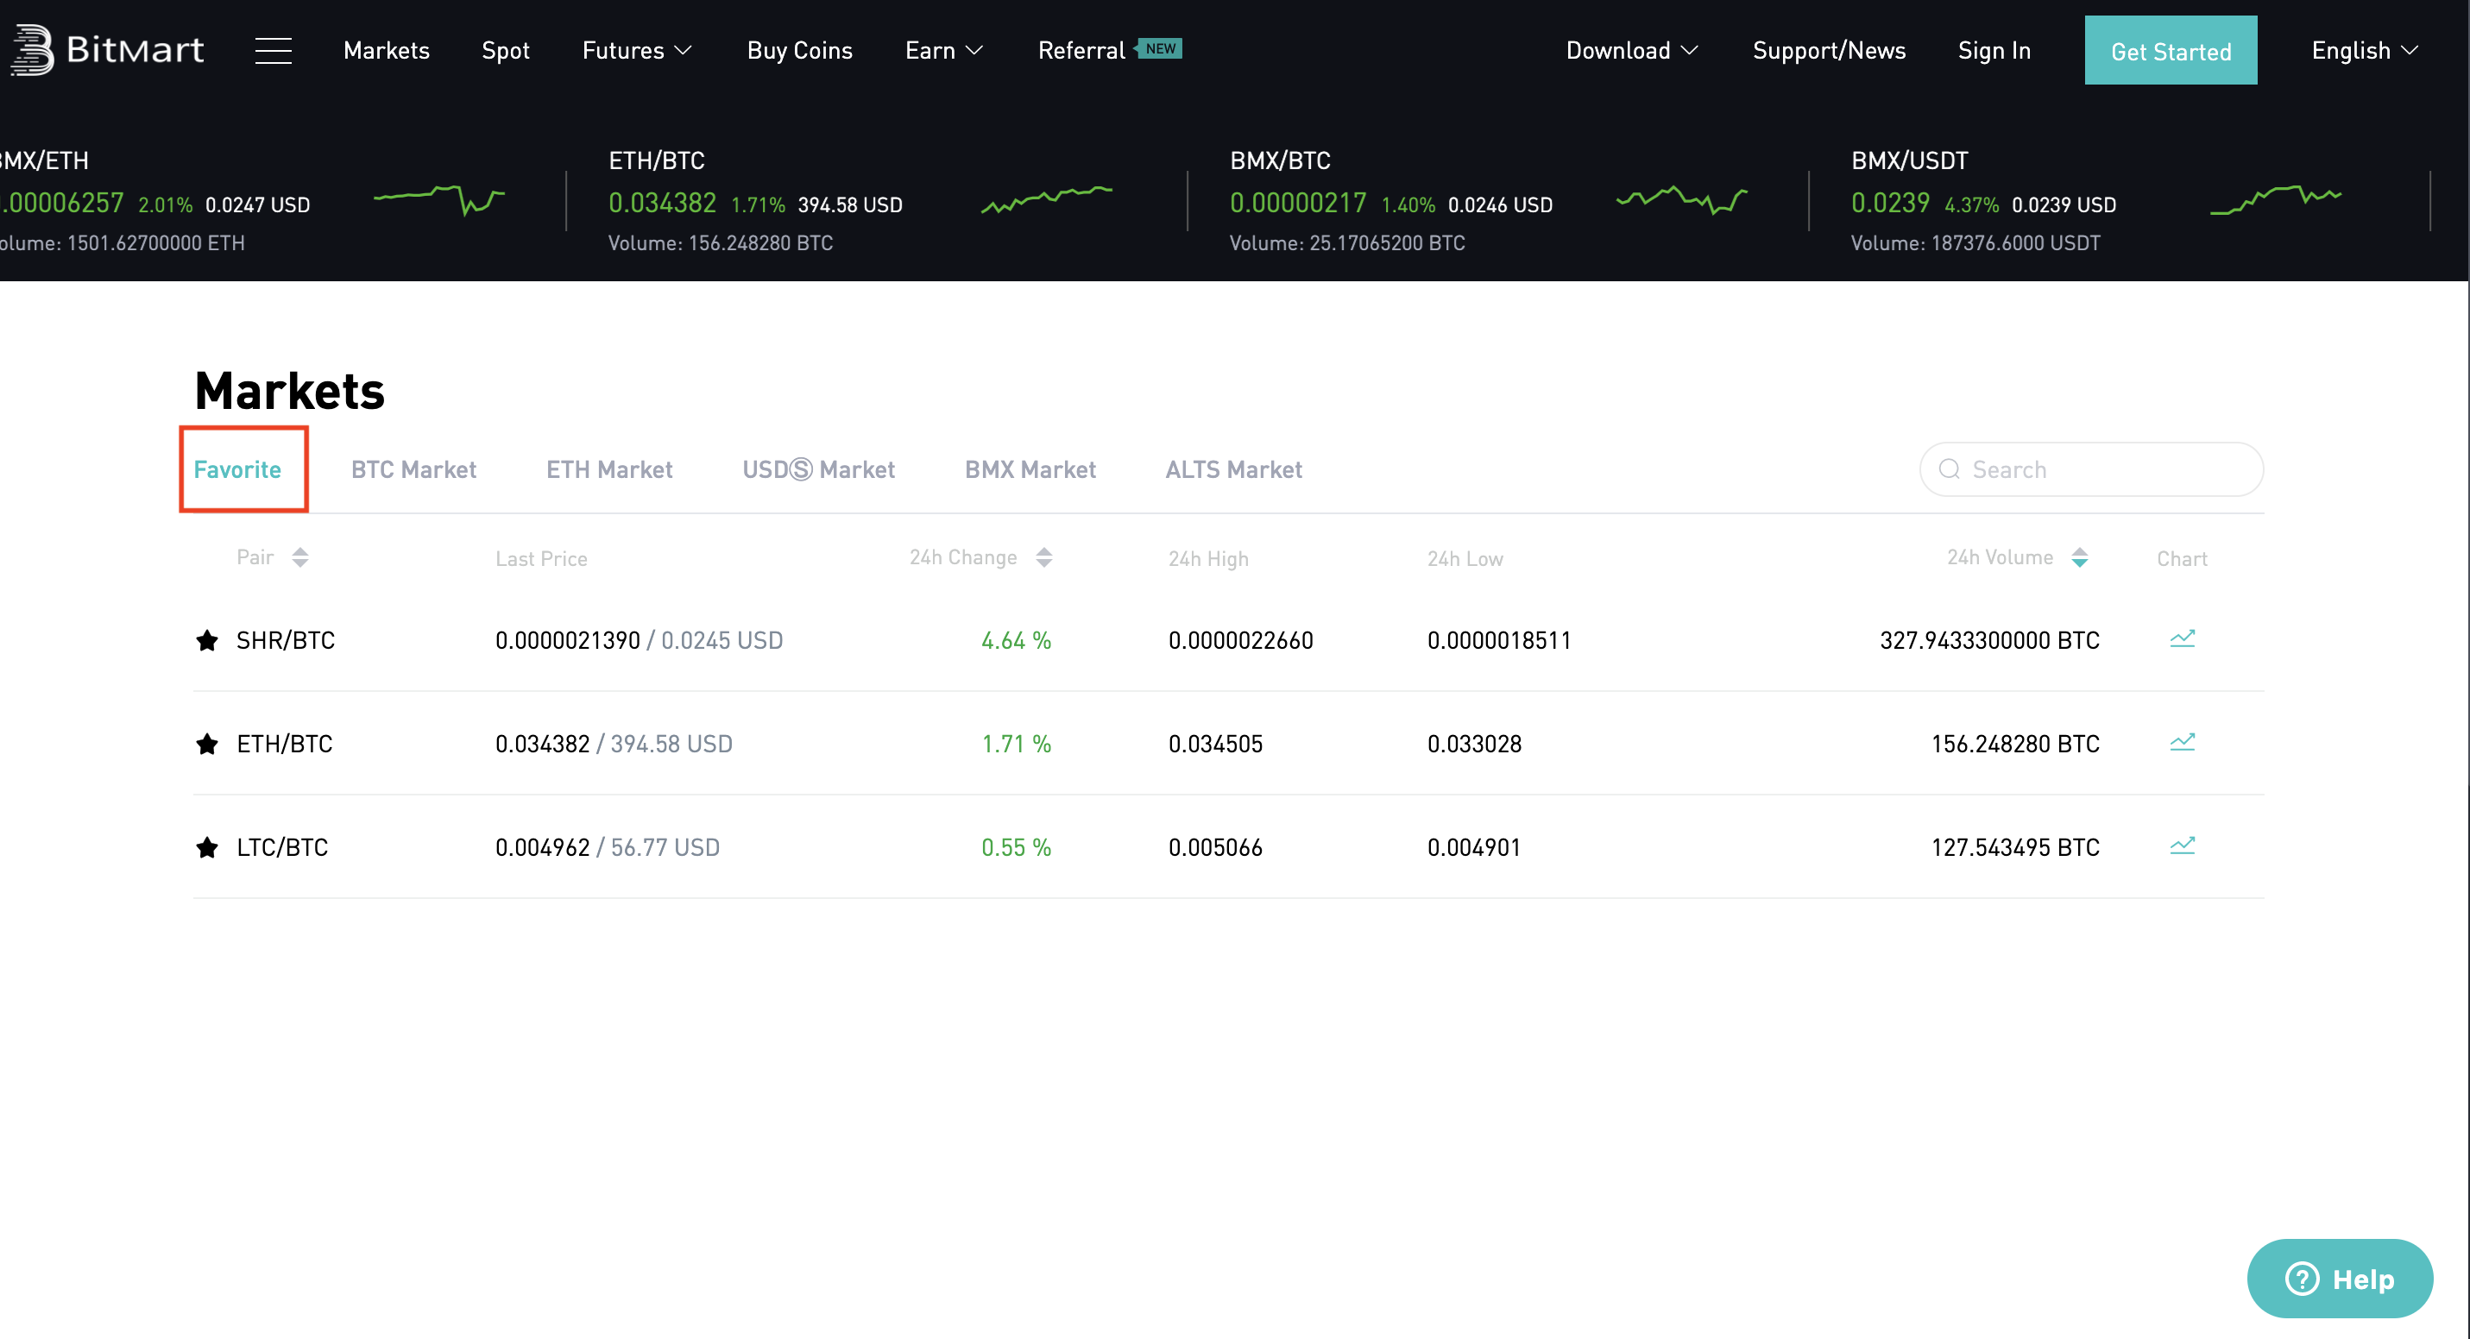Click the Get Started button
The image size is (2470, 1339).
pyautogui.click(x=2171, y=51)
